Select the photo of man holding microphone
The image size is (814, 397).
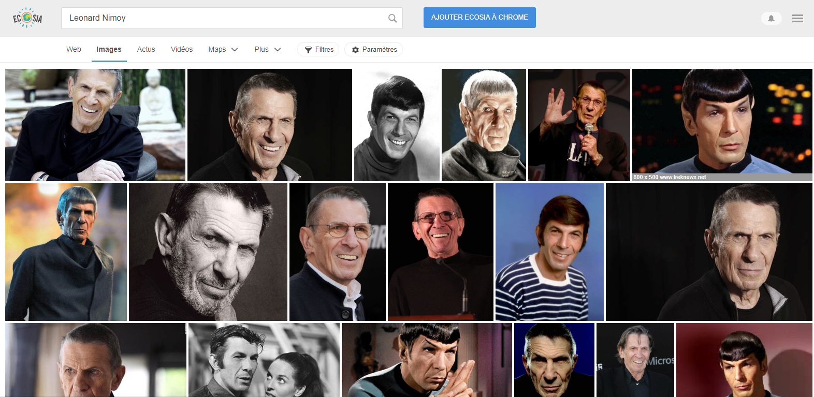[x=579, y=125]
